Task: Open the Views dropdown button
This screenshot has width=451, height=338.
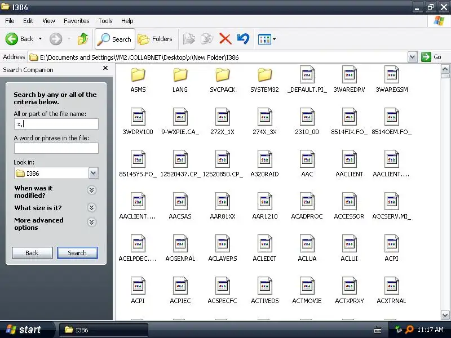Action: (267, 39)
